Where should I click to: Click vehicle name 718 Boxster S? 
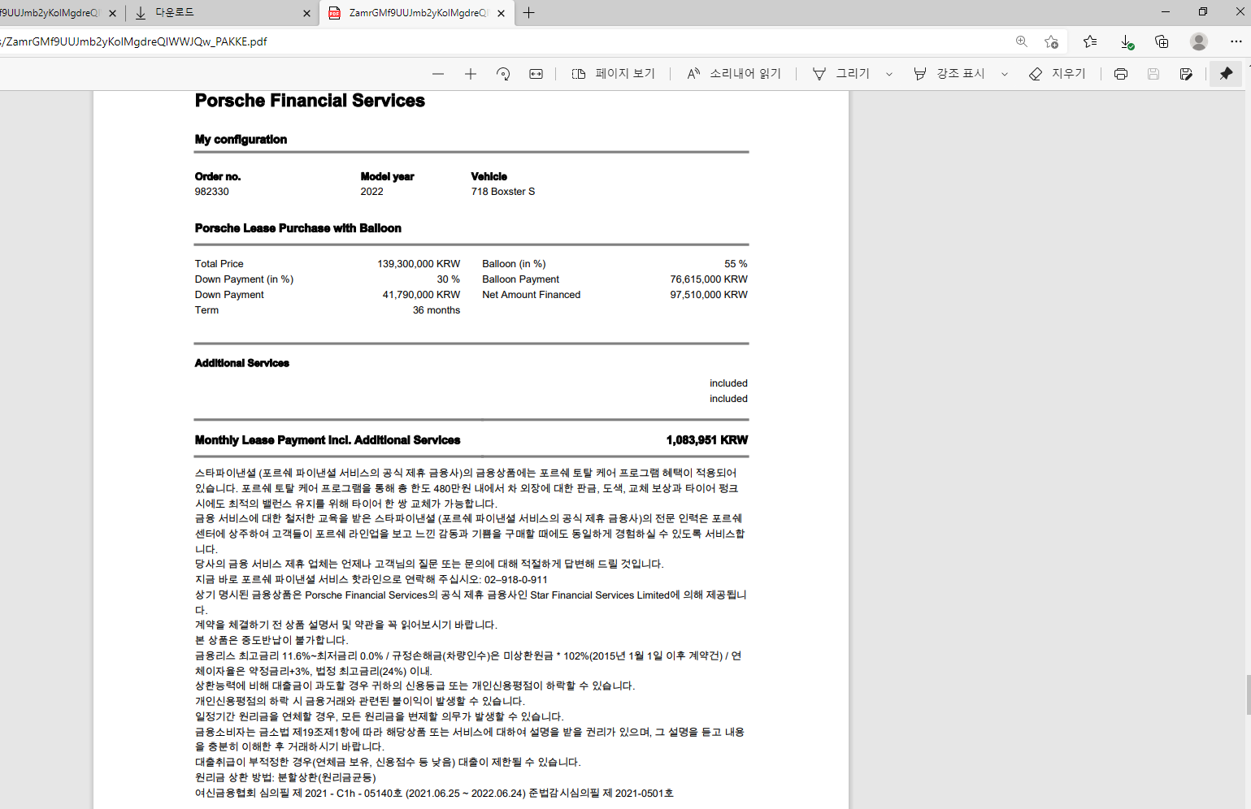[x=503, y=192]
